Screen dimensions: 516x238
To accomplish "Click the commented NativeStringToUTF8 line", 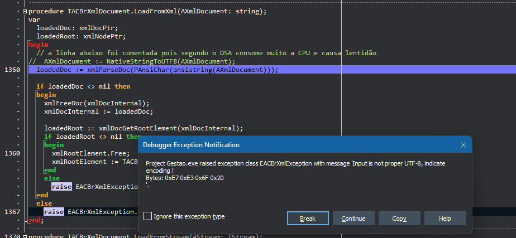I will 132,61.
